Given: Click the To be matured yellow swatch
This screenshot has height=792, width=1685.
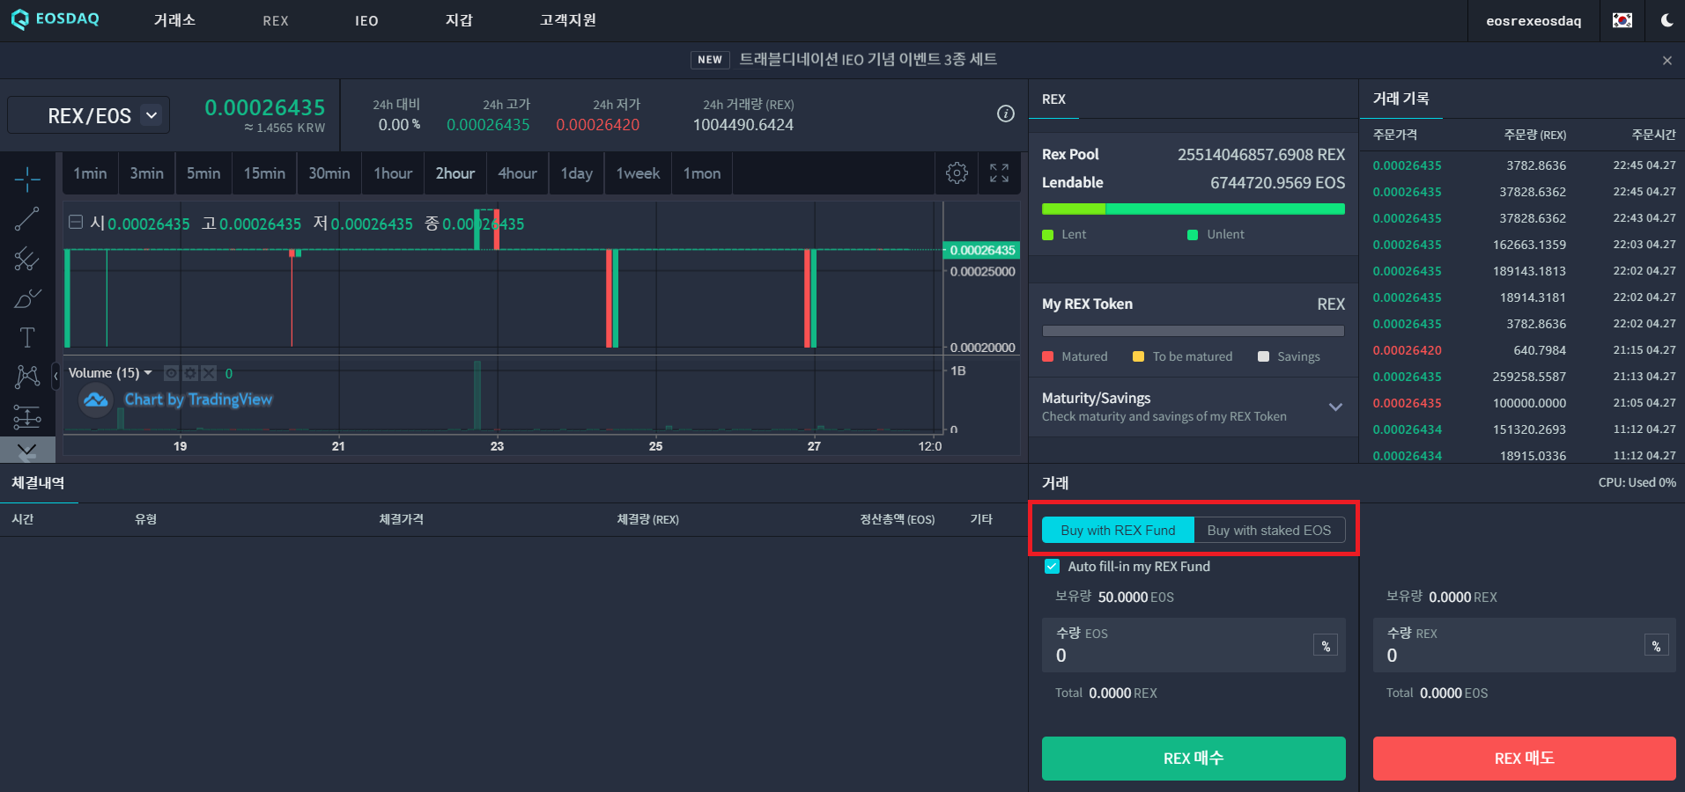Looking at the screenshot, I should pos(1138,356).
